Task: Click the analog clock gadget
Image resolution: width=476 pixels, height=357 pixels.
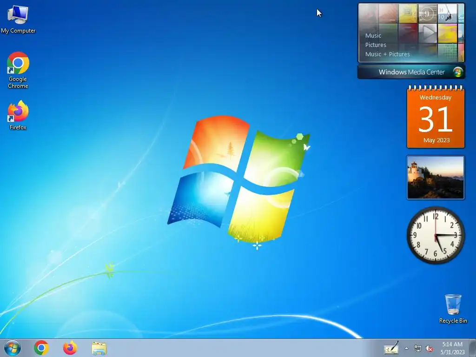Action: 436,235
